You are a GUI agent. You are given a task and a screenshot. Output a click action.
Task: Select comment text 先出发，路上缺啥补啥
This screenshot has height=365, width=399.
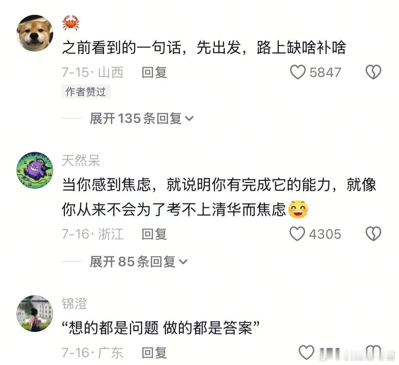coord(271,48)
